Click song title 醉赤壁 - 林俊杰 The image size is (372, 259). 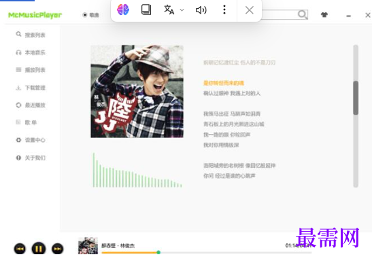pyautogui.click(x=118, y=245)
